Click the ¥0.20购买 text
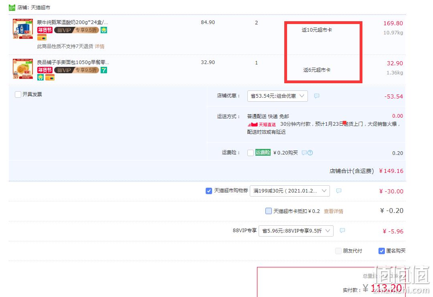 pos(285,153)
